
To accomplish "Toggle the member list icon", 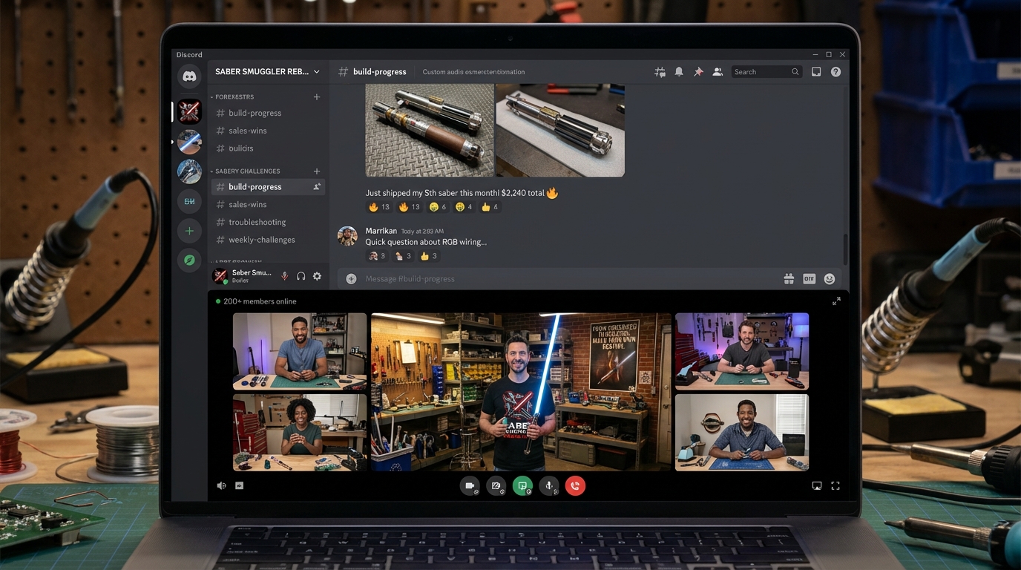I will click(718, 72).
